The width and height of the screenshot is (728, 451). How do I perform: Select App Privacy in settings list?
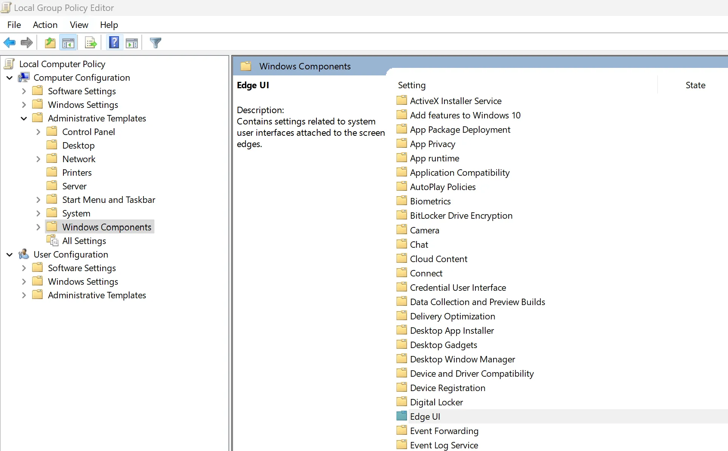click(433, 144)
